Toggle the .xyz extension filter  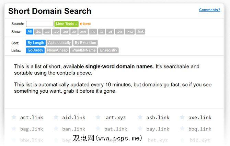[130, 32]
